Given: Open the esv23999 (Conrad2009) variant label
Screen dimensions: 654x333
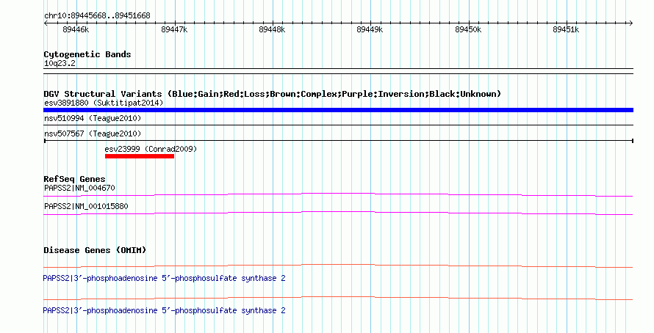Looking at the screenshot, I should coord(151,149).
